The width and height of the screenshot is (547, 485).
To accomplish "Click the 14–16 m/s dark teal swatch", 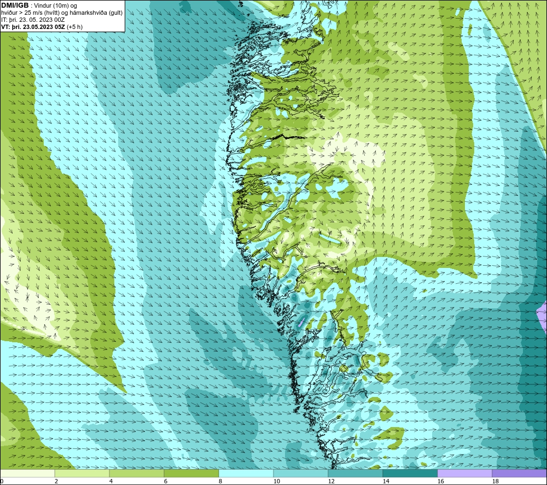I will (x=410, y=473).
